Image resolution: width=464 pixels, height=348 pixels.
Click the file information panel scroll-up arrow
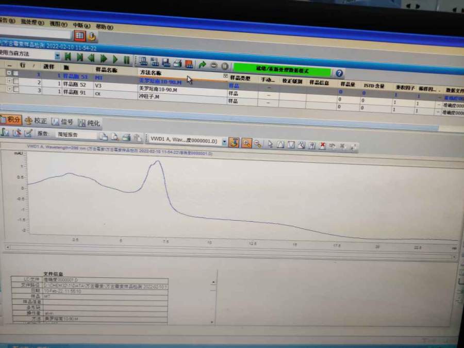tap(213, 282)
